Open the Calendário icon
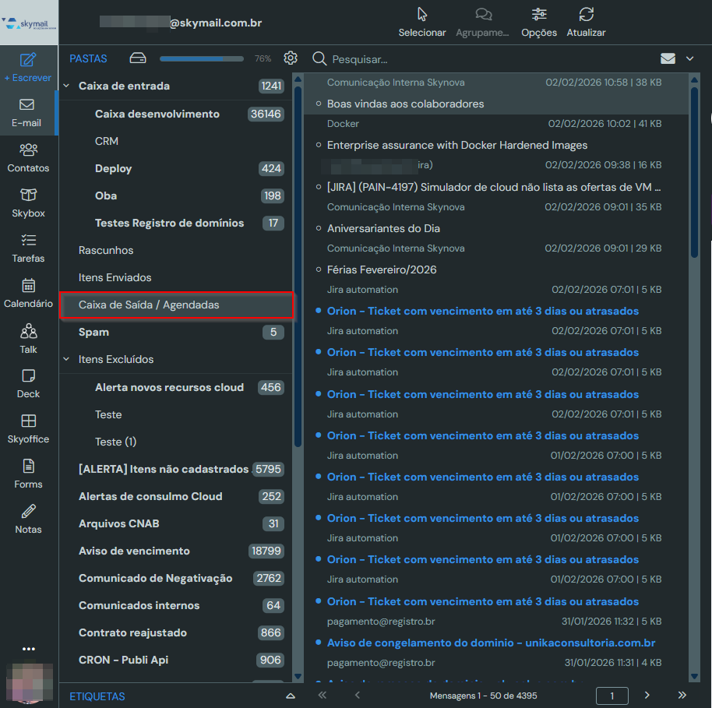 (28, 285)
